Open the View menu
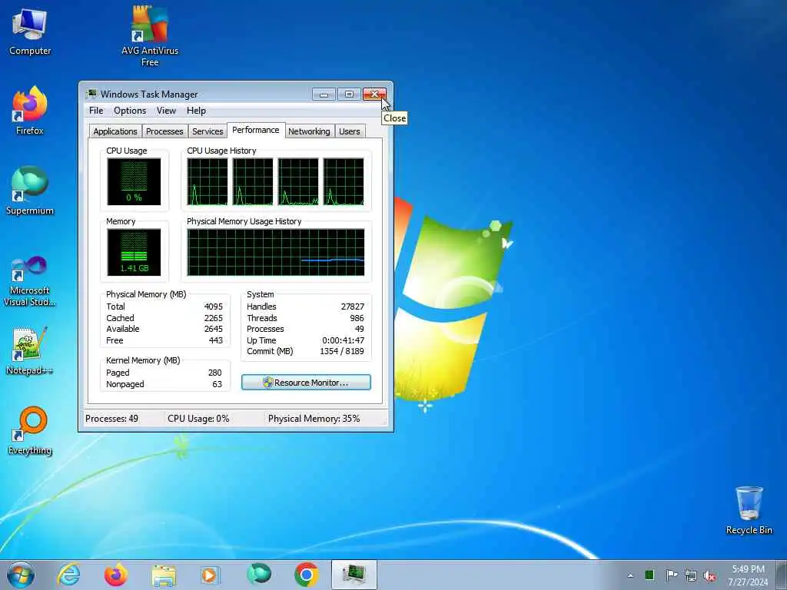 pyautogui.click(x=166, y=111)
